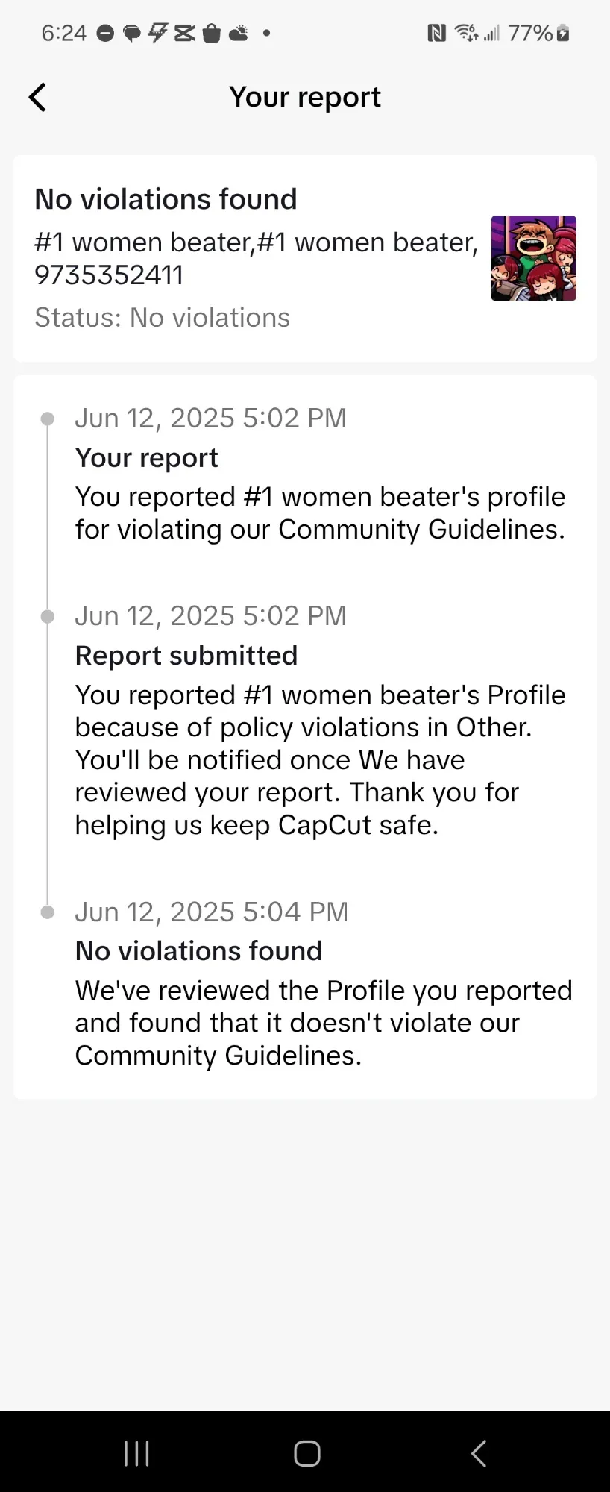Image resolution: width=610 pixels, height=1492 pixels.
Task: Tap the chat notification icon in status bar
Action: (132, 34)
